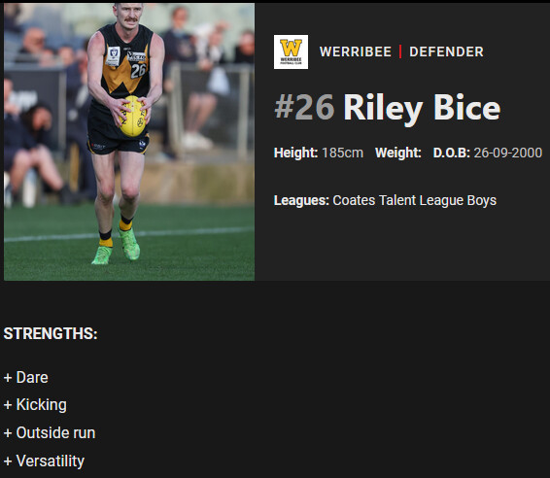Open Coates Talent League Boys link
The height and width of the screenshot is (478, 550).
click(414, 200)
